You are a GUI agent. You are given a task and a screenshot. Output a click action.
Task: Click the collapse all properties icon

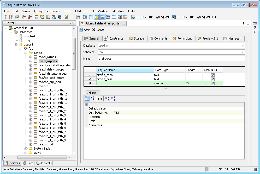113,99
